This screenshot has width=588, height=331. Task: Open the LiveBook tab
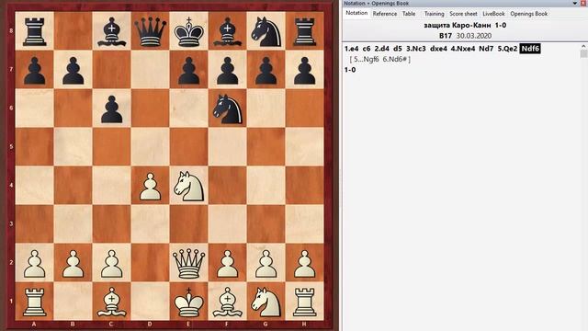point(493,14)
